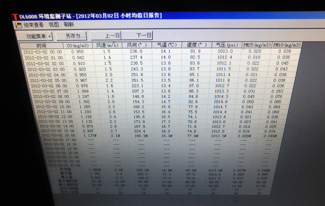The width and height of the screenshot is (325, 206).
Task: Click the 另存为 save-as button
Action: 71,36
